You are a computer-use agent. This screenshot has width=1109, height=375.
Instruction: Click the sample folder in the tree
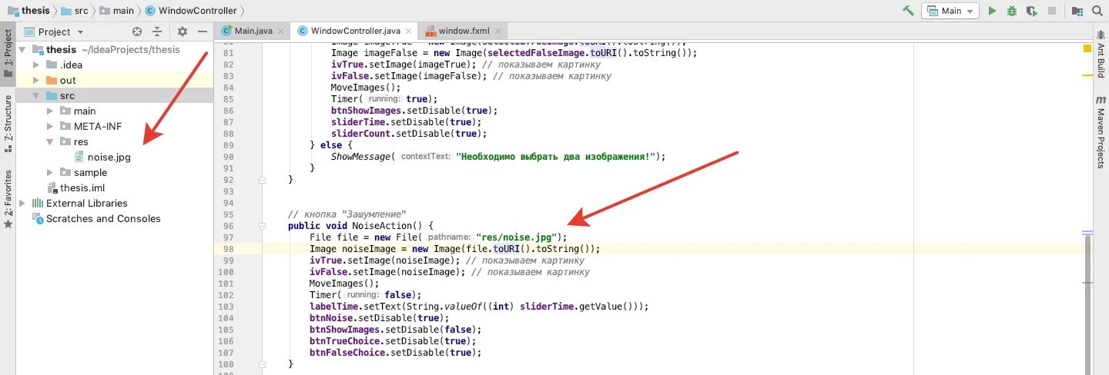(91, 172)
